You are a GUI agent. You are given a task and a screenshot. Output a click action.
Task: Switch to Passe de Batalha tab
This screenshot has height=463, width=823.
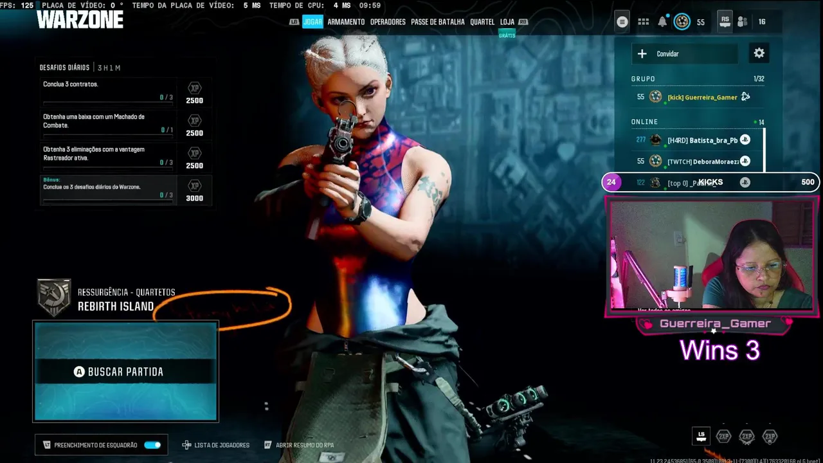point(437,22)
